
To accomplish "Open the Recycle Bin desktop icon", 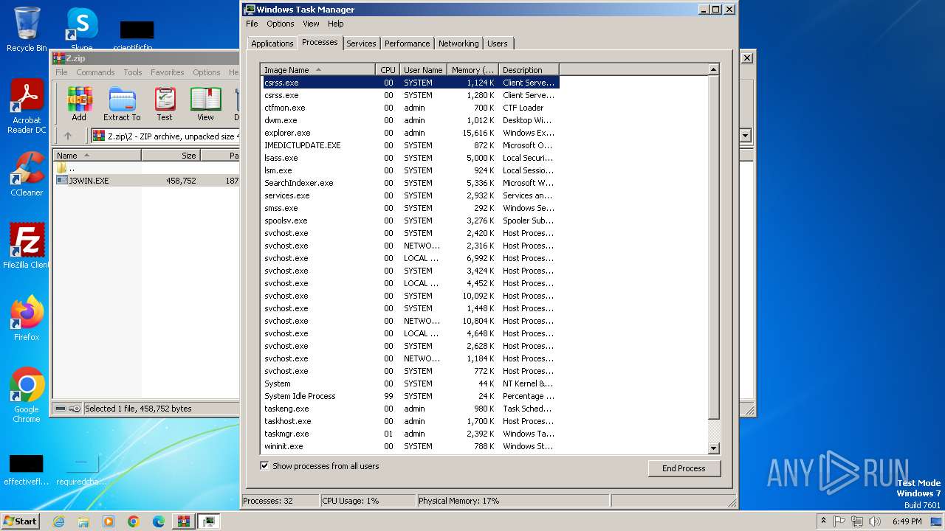I will click(27, 29).
